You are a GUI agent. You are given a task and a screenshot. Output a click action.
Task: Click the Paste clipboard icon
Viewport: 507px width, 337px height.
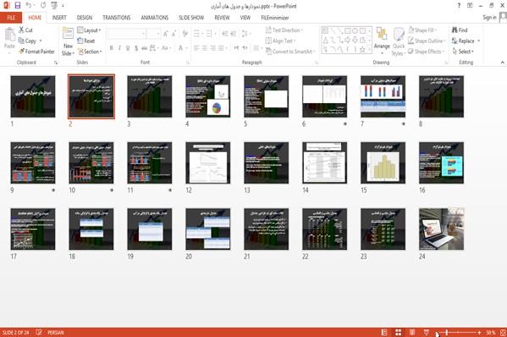click(9, 35)
